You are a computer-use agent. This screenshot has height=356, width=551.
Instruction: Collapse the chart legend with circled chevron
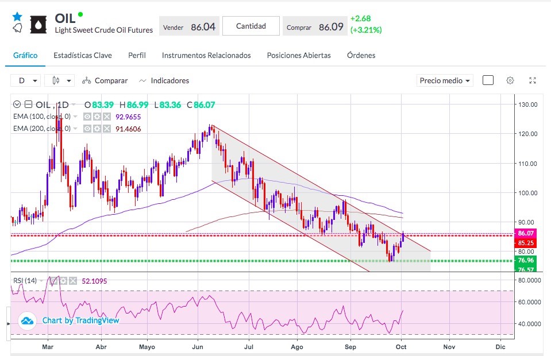coord(17,105)
